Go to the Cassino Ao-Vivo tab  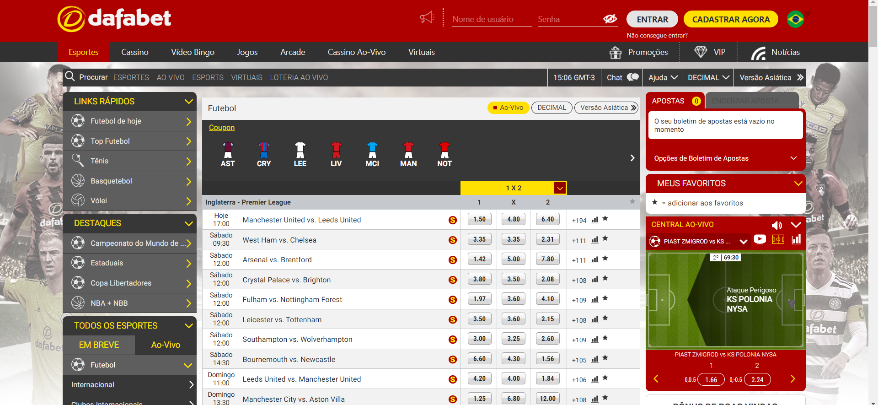tap(357, 52)
